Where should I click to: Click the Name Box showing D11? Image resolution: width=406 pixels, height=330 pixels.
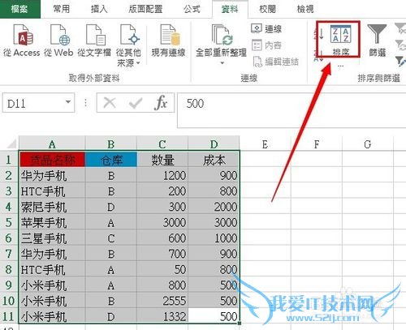34,103
